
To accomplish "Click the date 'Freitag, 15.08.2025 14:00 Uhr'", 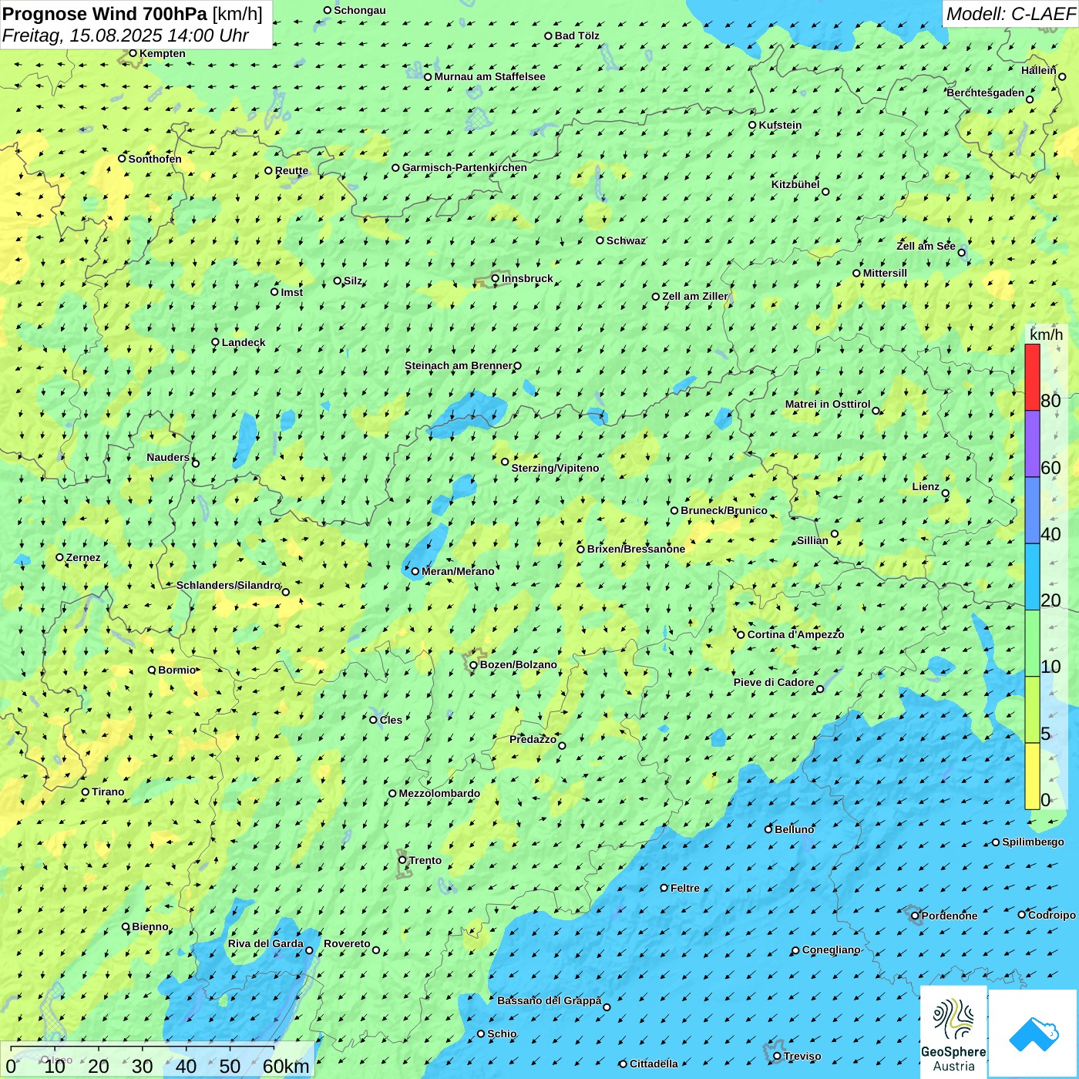I will coord(126,35).
